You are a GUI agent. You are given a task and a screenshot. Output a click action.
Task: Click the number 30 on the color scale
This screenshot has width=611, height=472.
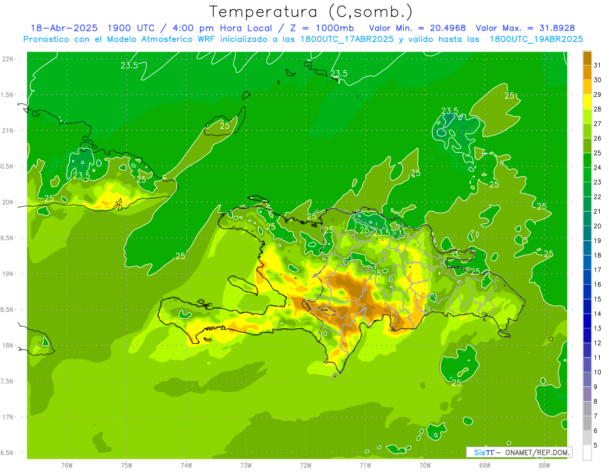[597, 80]
